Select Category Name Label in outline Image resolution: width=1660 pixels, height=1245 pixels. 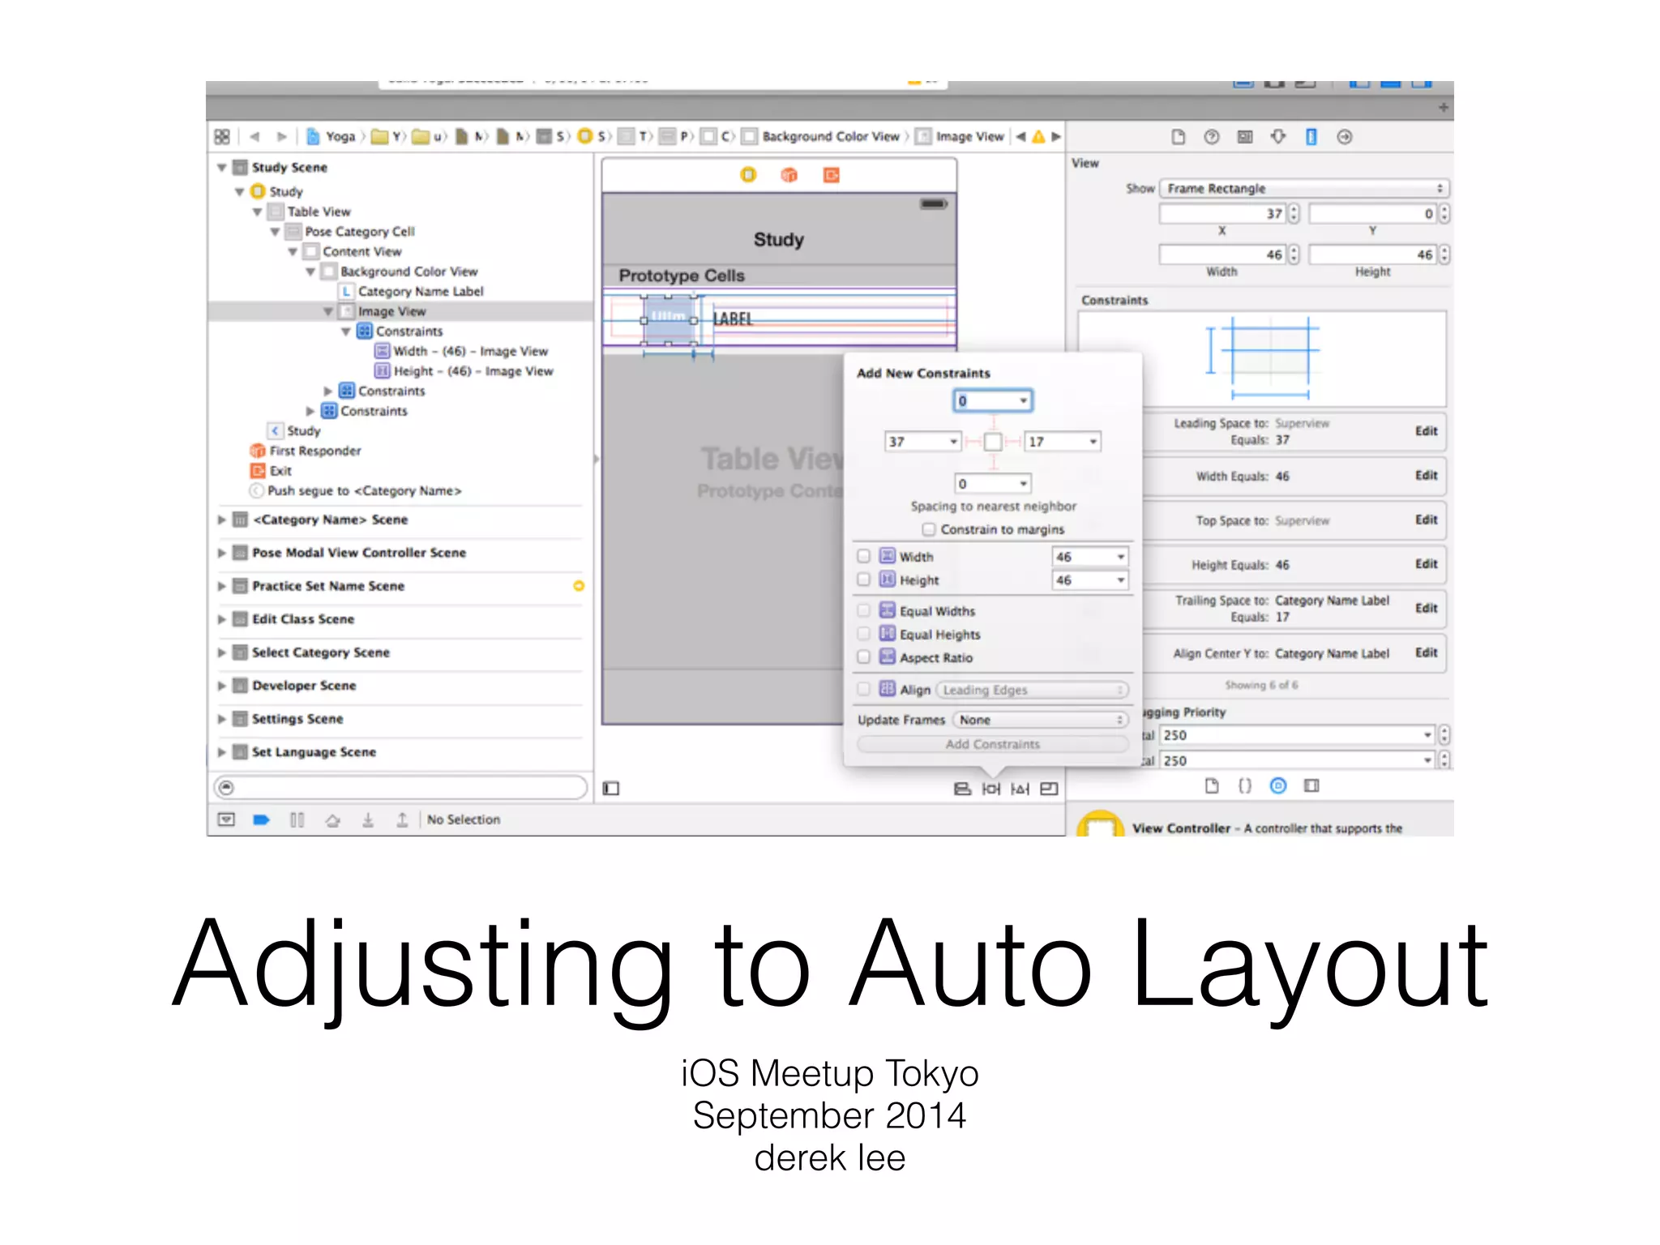(420, 291)
